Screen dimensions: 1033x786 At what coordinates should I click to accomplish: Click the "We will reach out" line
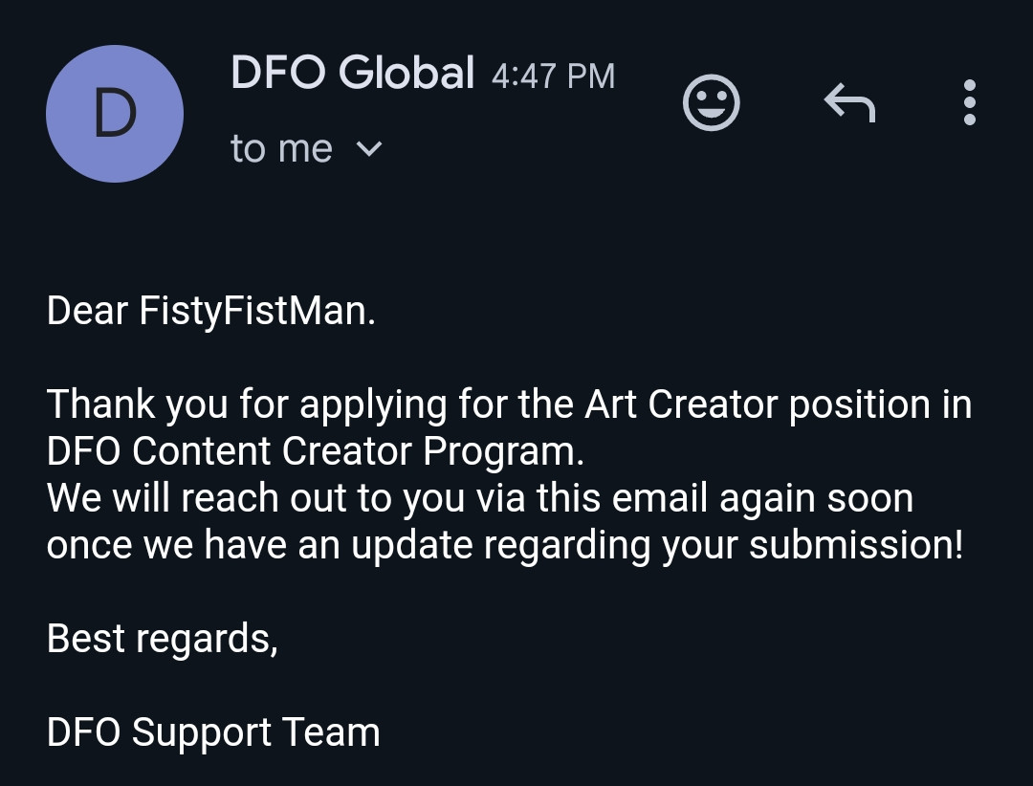tap(479, 497)
